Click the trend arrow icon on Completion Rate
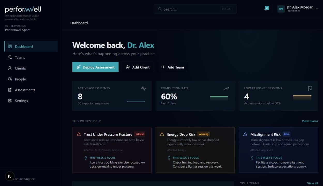 point(227,88)
